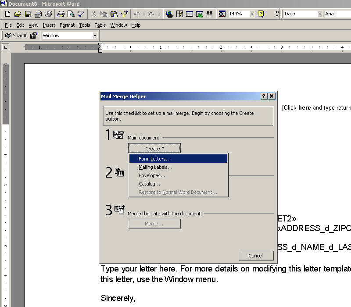The width and height of the screenshot is (351, 307).
Task: Choose Form Letters from the Create menu
Action: [x=154, y=159]
